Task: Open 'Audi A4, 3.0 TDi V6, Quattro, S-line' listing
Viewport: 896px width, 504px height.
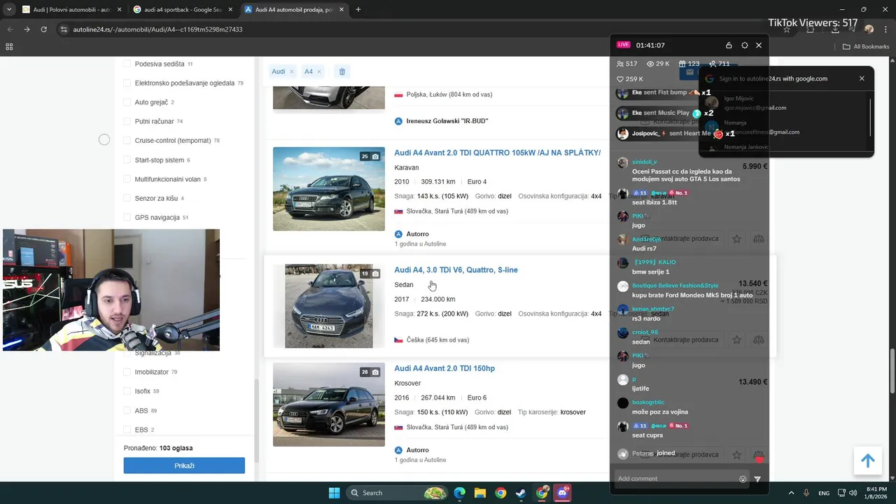Action: 456,270
